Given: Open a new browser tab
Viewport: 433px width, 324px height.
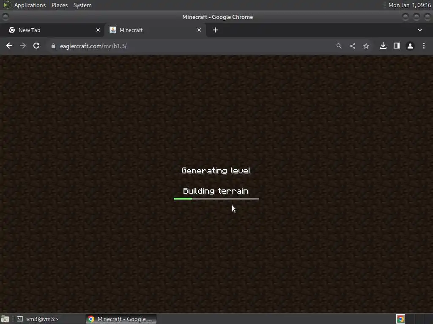Looking at the screenshot, I should (215, 30).
